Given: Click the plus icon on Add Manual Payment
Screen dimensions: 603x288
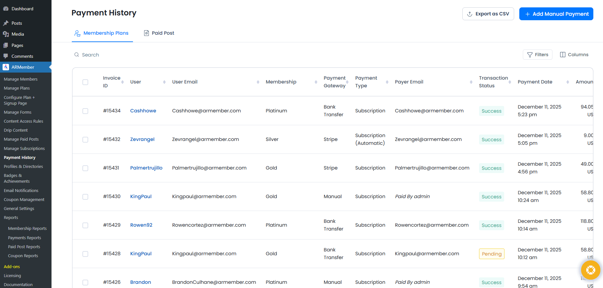Looking at the screenshot, I should pyautogui.click(x=528, y=14).
